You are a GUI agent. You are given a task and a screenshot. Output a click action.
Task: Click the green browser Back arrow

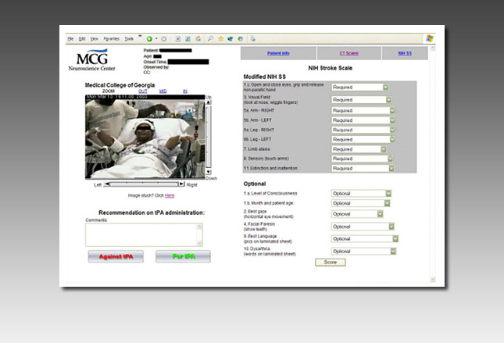point(149,38)
